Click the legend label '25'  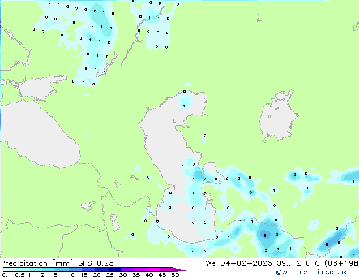110,275
